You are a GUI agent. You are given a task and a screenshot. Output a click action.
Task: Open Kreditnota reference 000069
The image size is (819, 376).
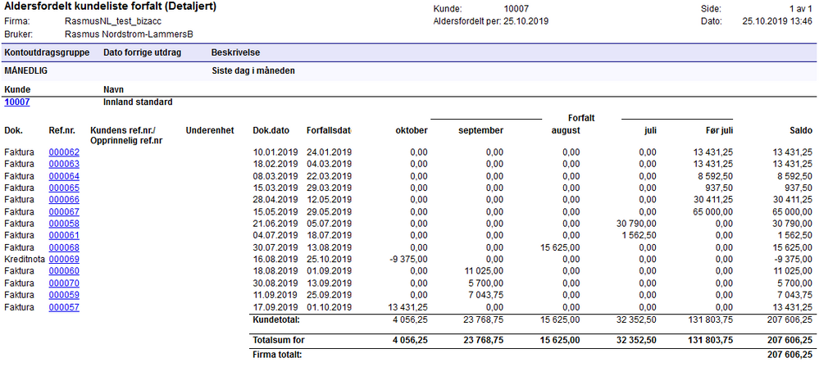(x=64, y=260)
